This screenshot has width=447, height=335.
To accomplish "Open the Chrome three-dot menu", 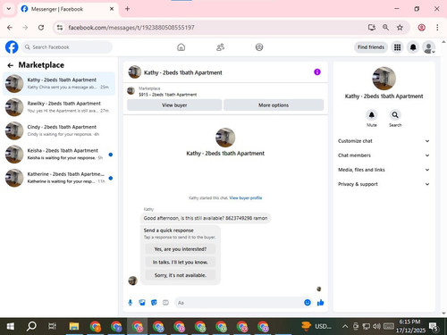I will 437,28.
